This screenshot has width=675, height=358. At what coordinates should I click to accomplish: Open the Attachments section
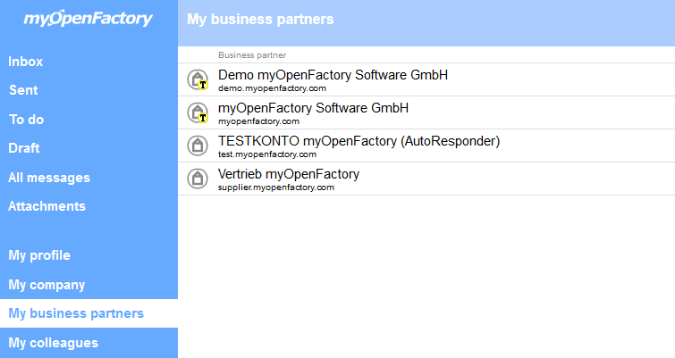tap(46, 206)
